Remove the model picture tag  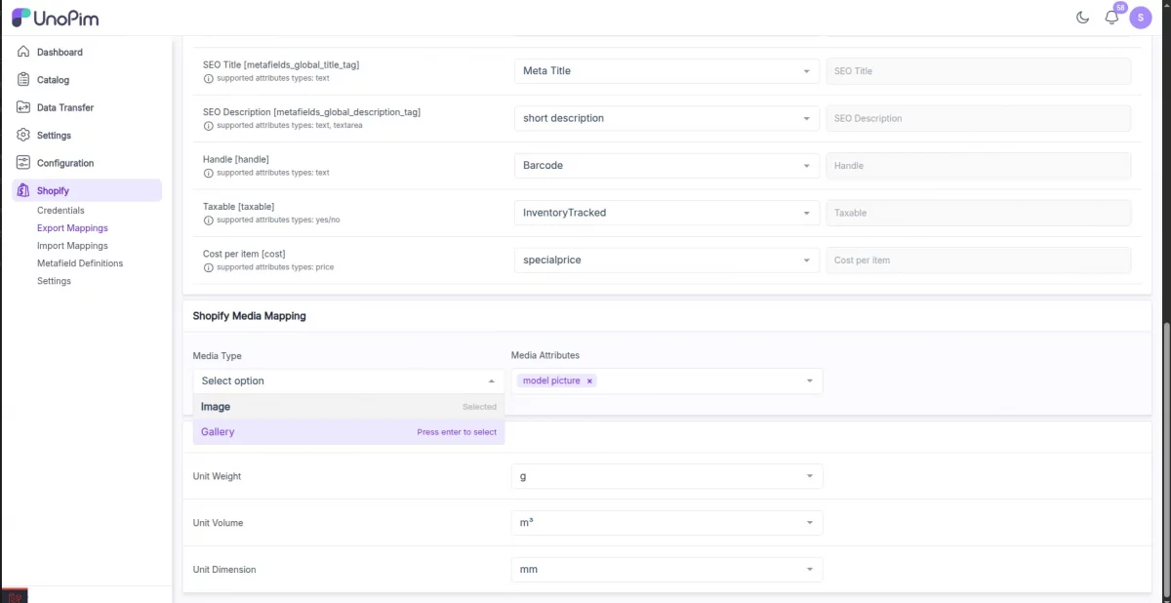589,381
